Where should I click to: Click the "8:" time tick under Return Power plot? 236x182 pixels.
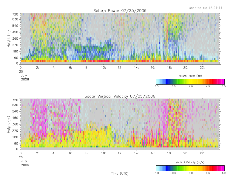pos(87,68)
